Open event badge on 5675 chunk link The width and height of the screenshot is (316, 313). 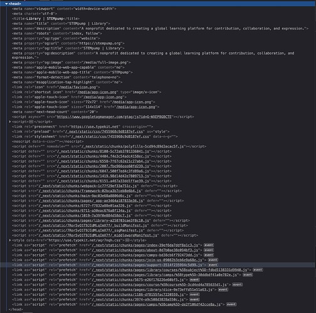[194, 280]
